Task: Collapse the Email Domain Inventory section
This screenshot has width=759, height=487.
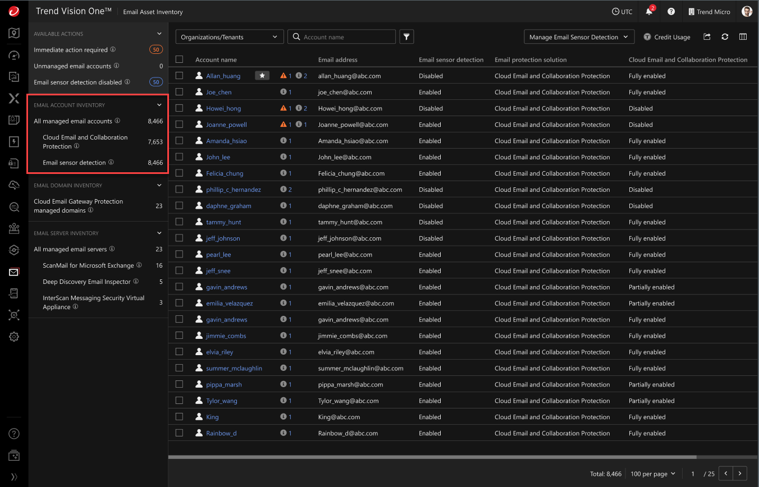Action: [161, 185]
